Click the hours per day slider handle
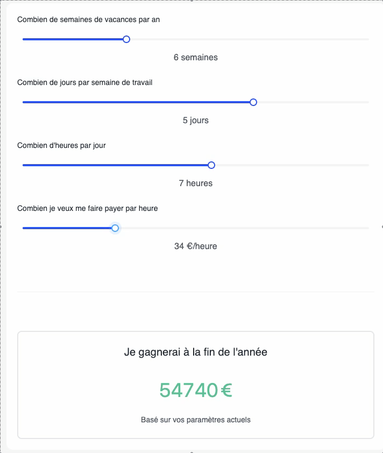 click(211, 165)
